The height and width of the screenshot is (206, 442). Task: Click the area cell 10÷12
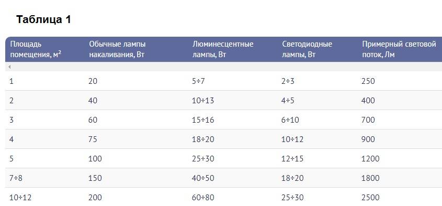(20, 198)
